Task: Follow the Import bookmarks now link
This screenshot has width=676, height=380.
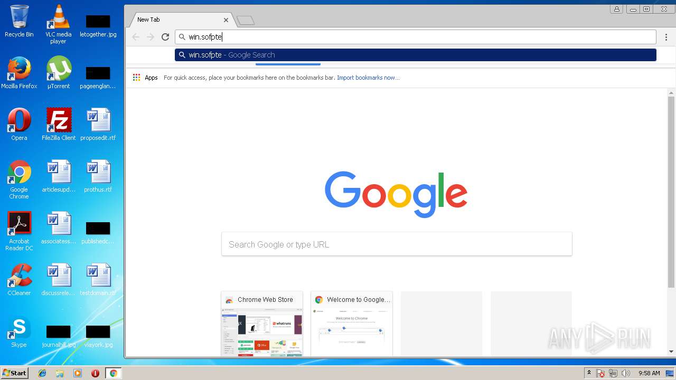Action: [x=368, y=78]
